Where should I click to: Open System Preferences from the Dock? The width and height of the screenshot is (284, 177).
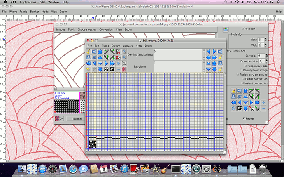(x=206, y=169)
